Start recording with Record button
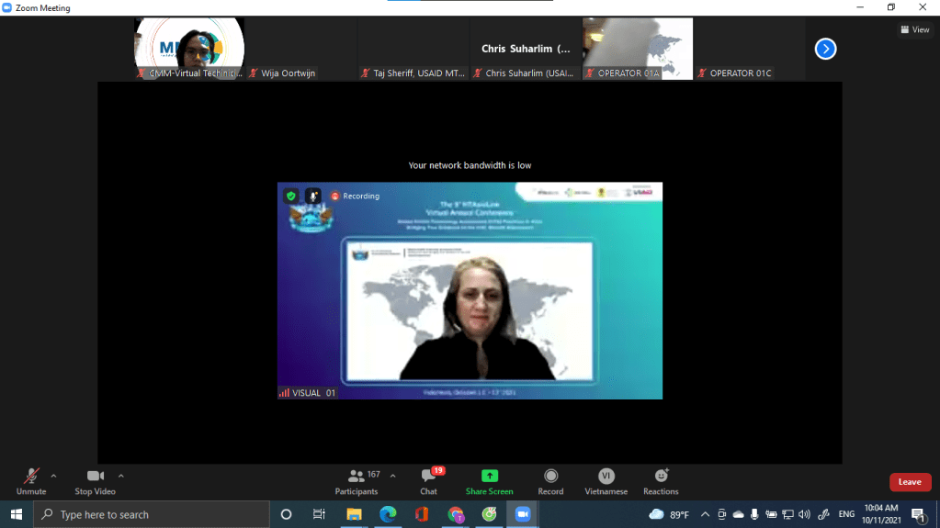The height and width of the screenshot is (528, 940). (x=550, y=480)
